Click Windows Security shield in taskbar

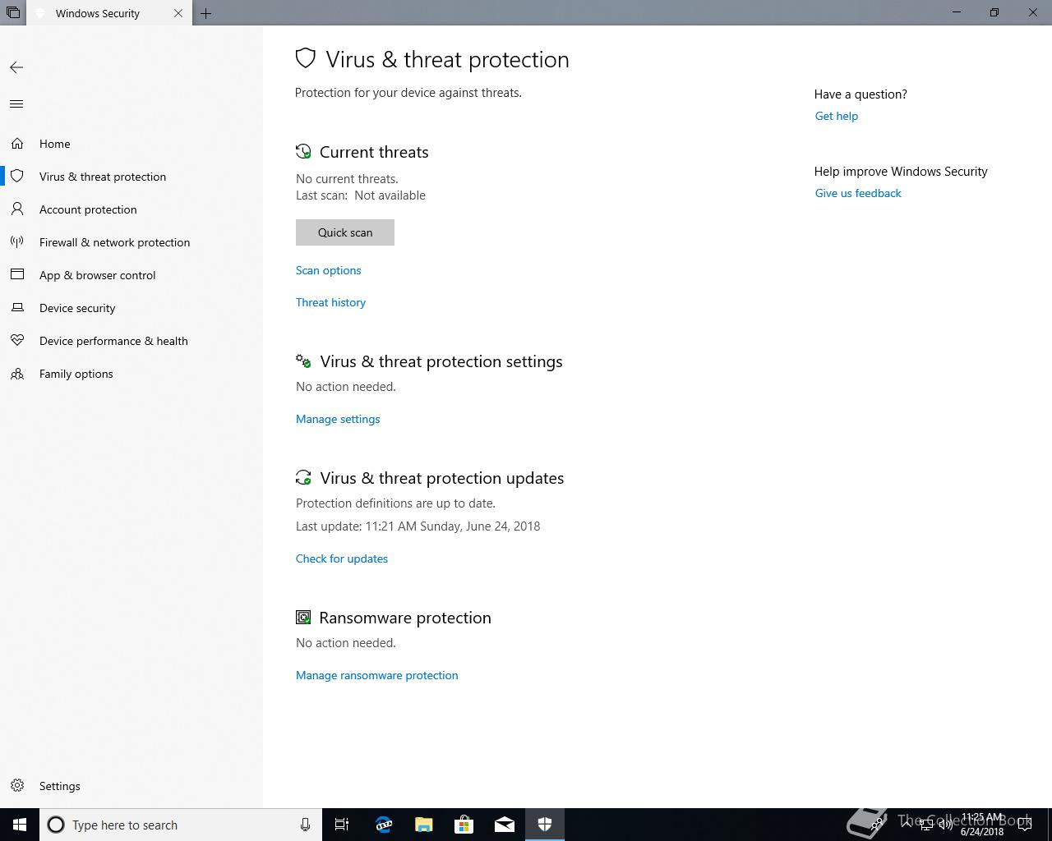pos(544,825)
